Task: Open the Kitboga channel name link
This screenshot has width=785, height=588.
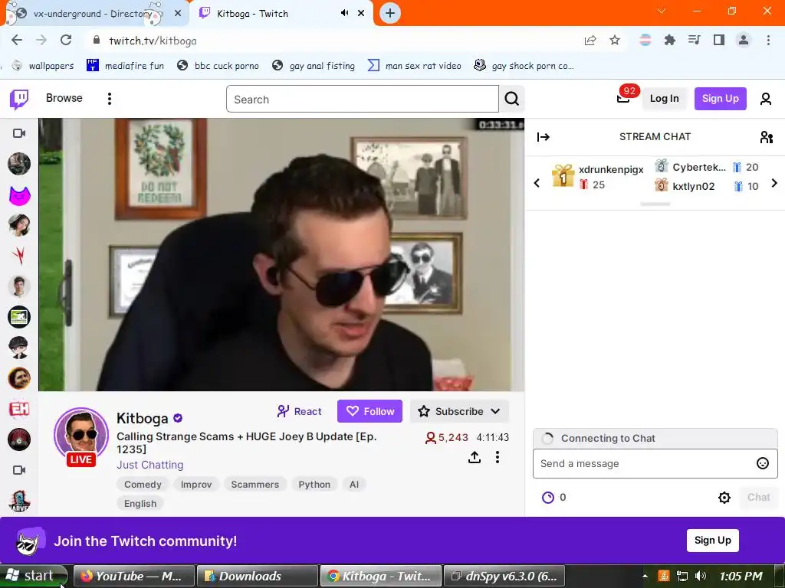Action: pos(143,418)
